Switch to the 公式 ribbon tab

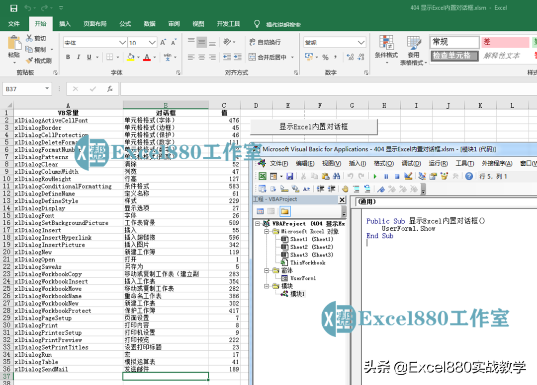click(x=125, y=24)
